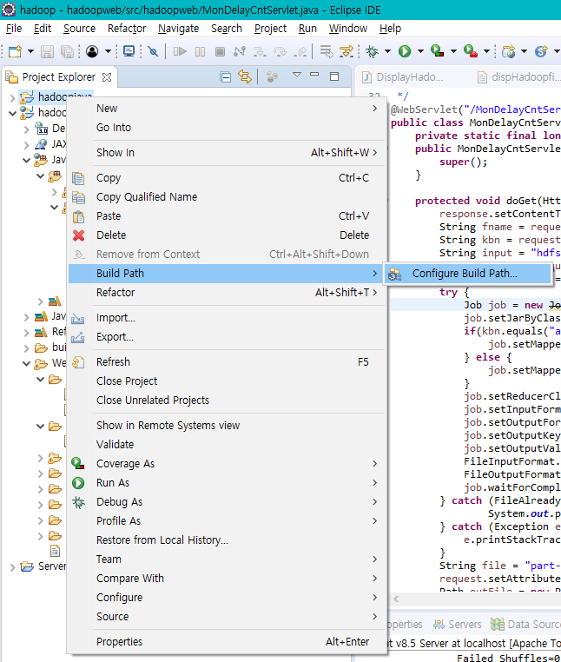Choose Export... in context menu
Screen dimensions: 561x662
(x=227, y=337)
